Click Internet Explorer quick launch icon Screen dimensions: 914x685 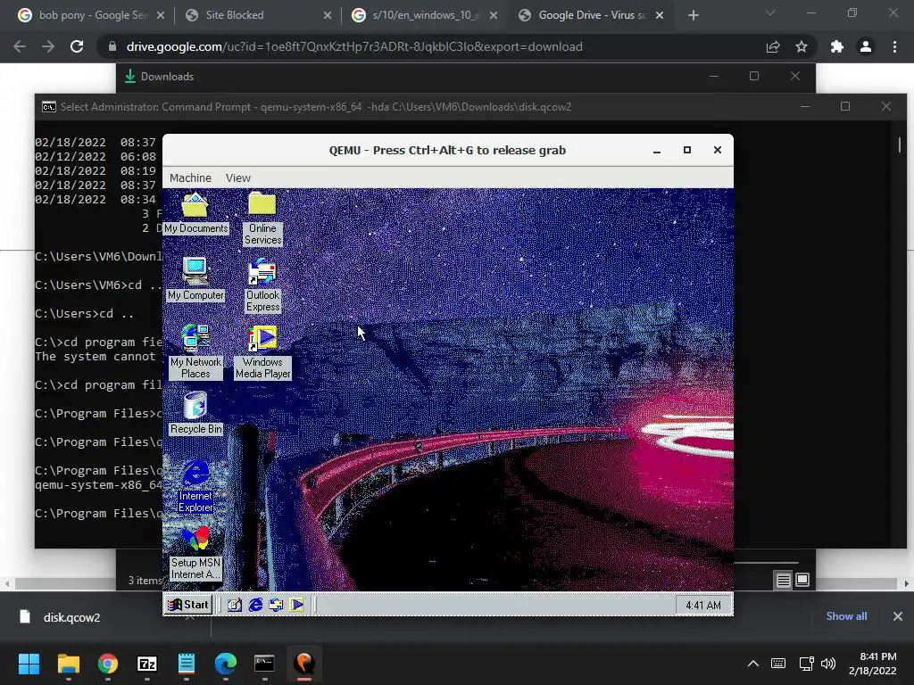255,605
